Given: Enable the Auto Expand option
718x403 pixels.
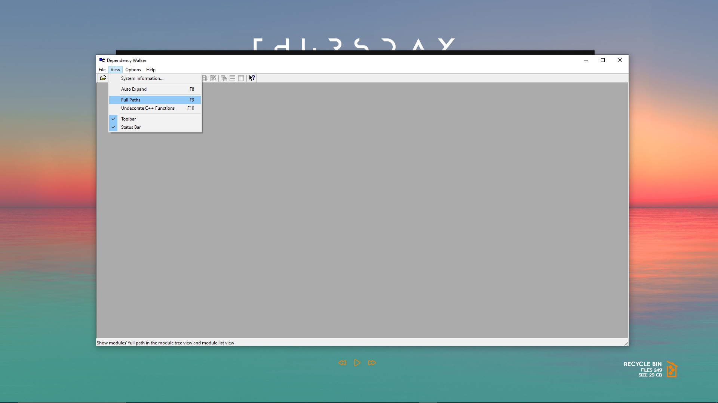Looking at the screenshot, I should [x=134, y=89].
